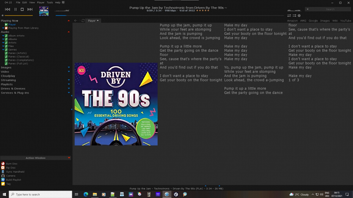Viewport: 353px width, 198px height.
Task: Mute via the volume speaker icon
Action: (x=2, y=16)
